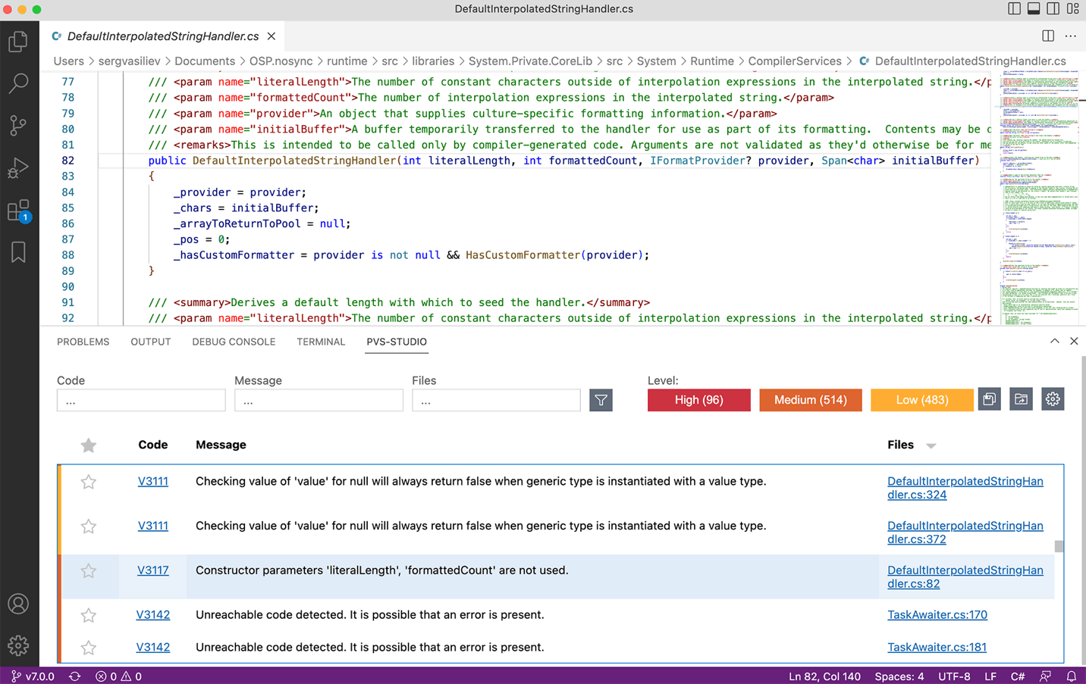This screenshot has height=684, width=1086.
Task: Switch to the OUTPUT tab
Action: [150, 342]
